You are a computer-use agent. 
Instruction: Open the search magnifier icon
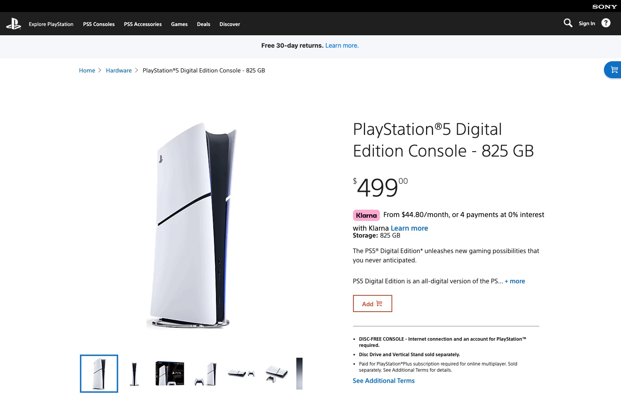pos(568,23)
